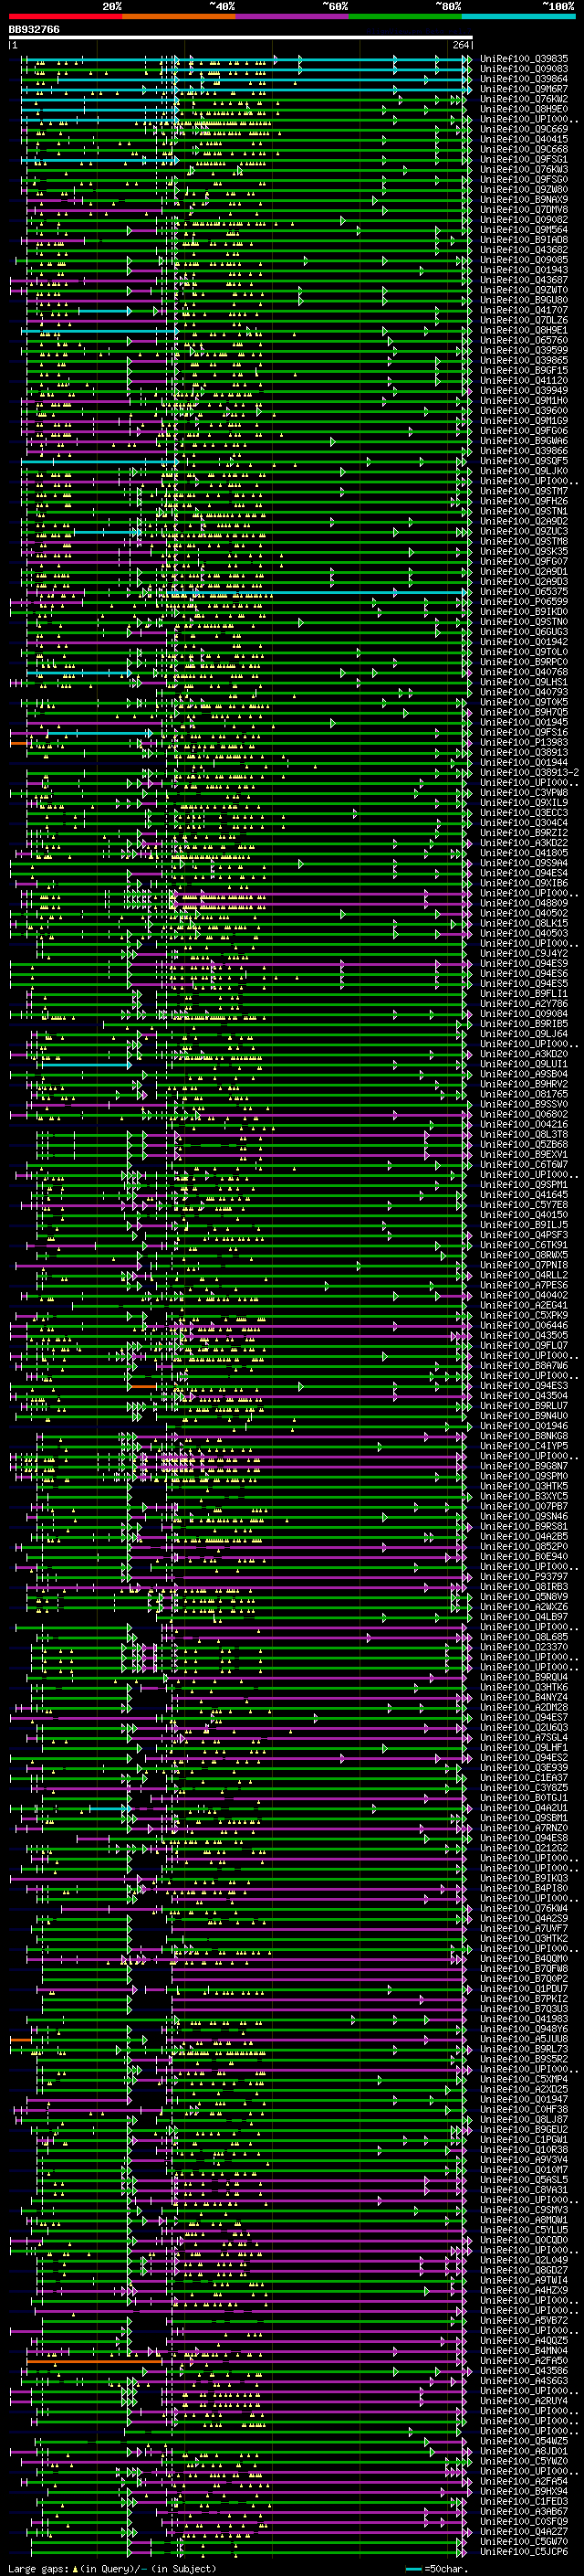Image resolution: width=584 pixels, height=2576 pixels.
Task: Click the green ~80% identity legend bar
Action: coord(405,16)
